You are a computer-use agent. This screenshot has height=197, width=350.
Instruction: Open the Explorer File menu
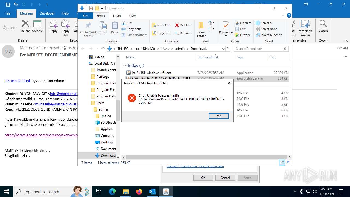[x=85, y=16]
